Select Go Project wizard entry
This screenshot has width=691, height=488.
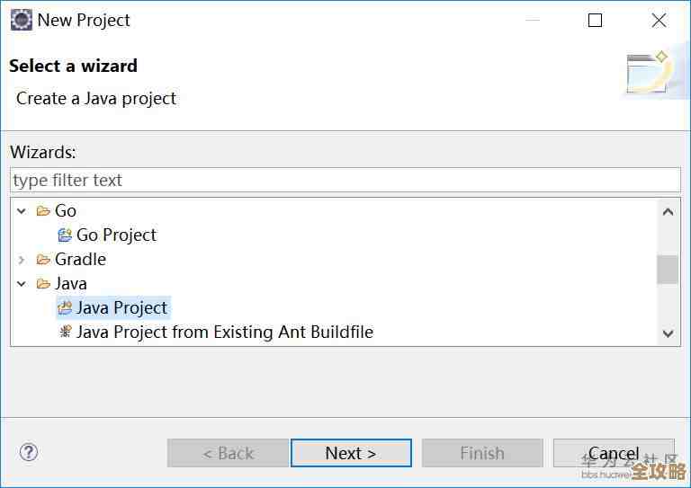pyautogui.click(x=116, y=235)
